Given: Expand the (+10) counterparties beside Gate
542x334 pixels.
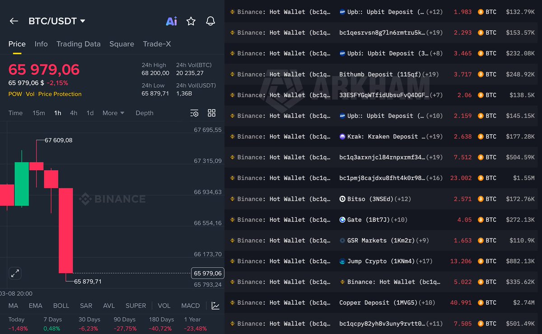Looking at the screenshot, I should pyautogui.click(x=399, y=220).
